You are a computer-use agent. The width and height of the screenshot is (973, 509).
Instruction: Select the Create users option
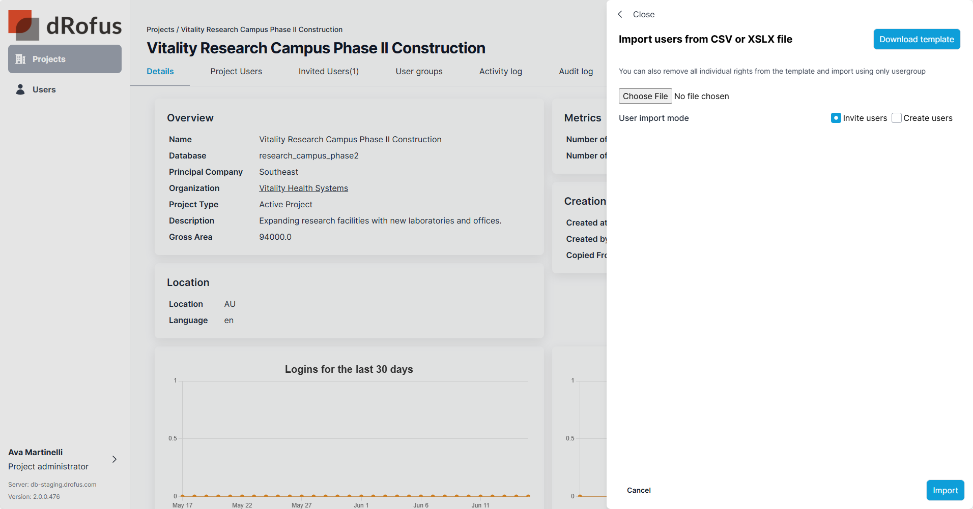[x=897, y=118]
